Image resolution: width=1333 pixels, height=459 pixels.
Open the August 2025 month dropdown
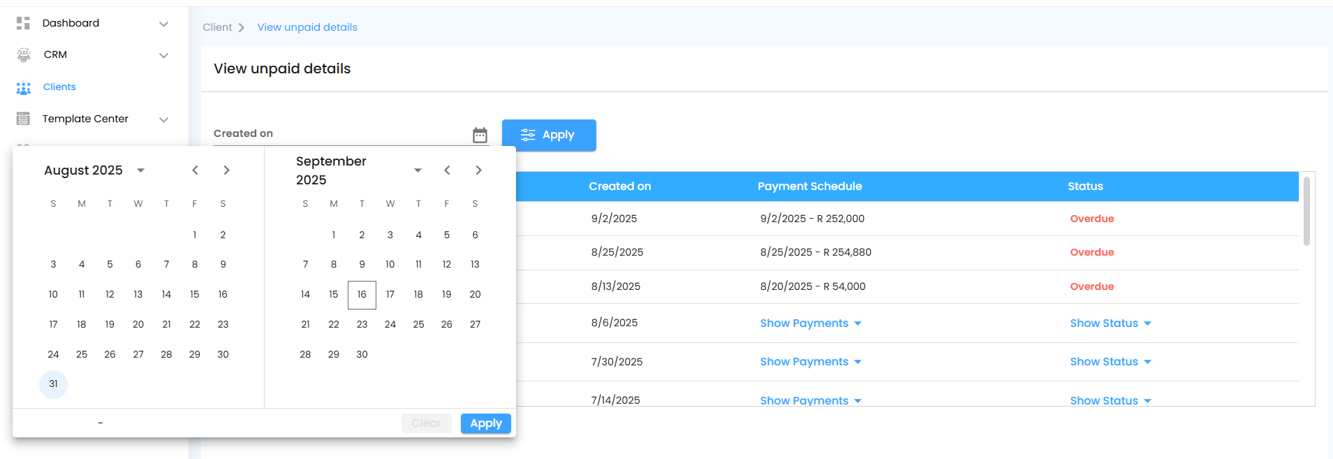140,170
